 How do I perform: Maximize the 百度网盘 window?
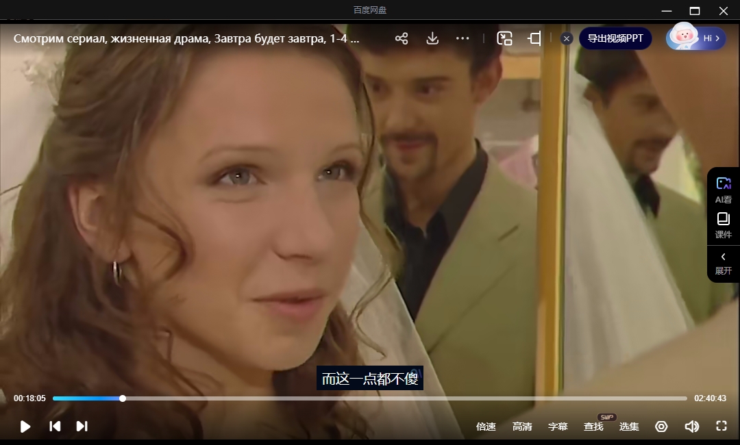(695, 11)
